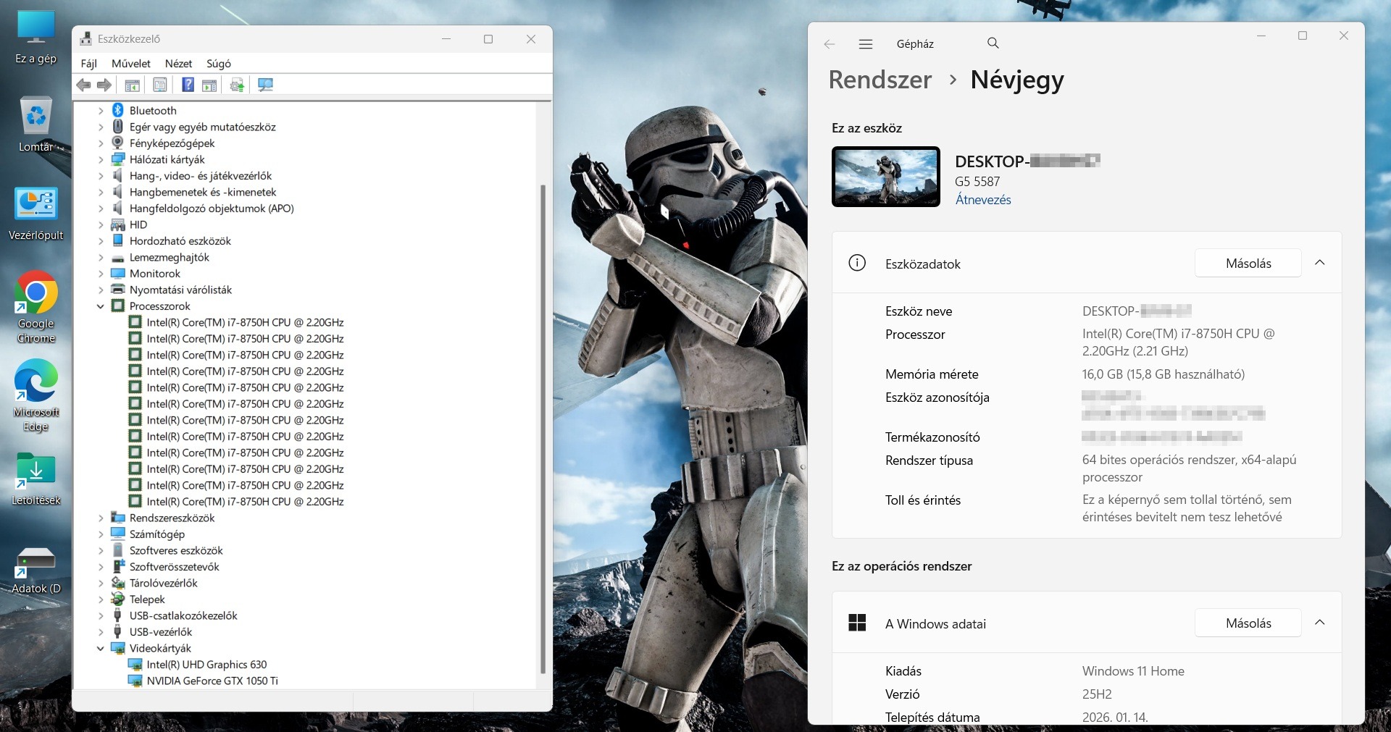Click the Átnevezés link
This screenshot has height=732, width=1391.
[x=983, y=200]
